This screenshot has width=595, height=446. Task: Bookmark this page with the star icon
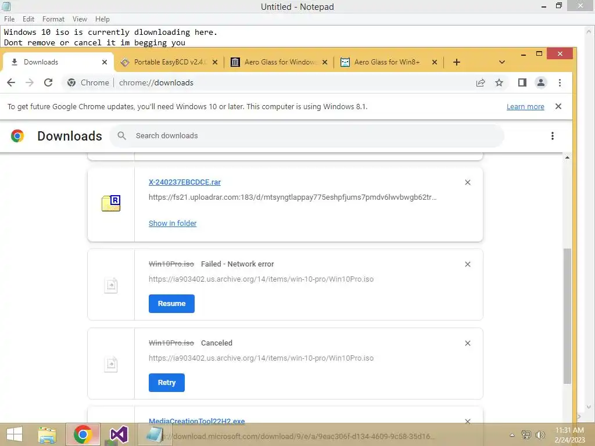pos(499,82)
